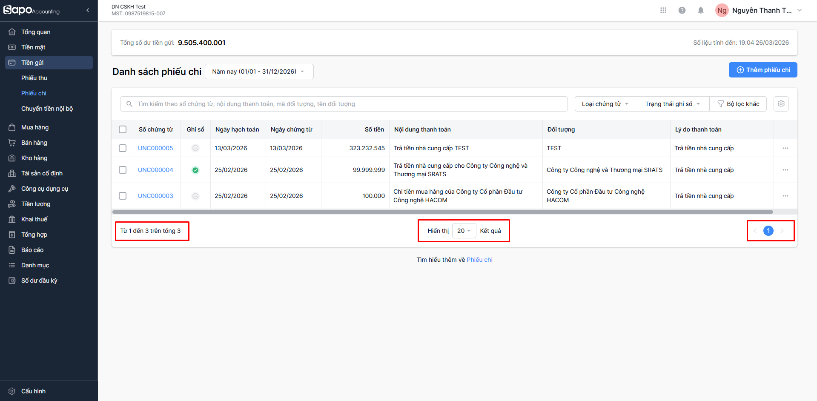This screenshot has height=401, width=817.
Task: Click the notification bell icon
Action: (x=700, y=10)
